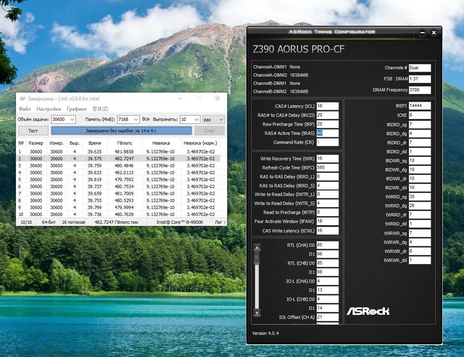Click the scroll up arrow in the RTL panel
The image size is (464, 357).
pyautogui.click(x=257, y=247)
